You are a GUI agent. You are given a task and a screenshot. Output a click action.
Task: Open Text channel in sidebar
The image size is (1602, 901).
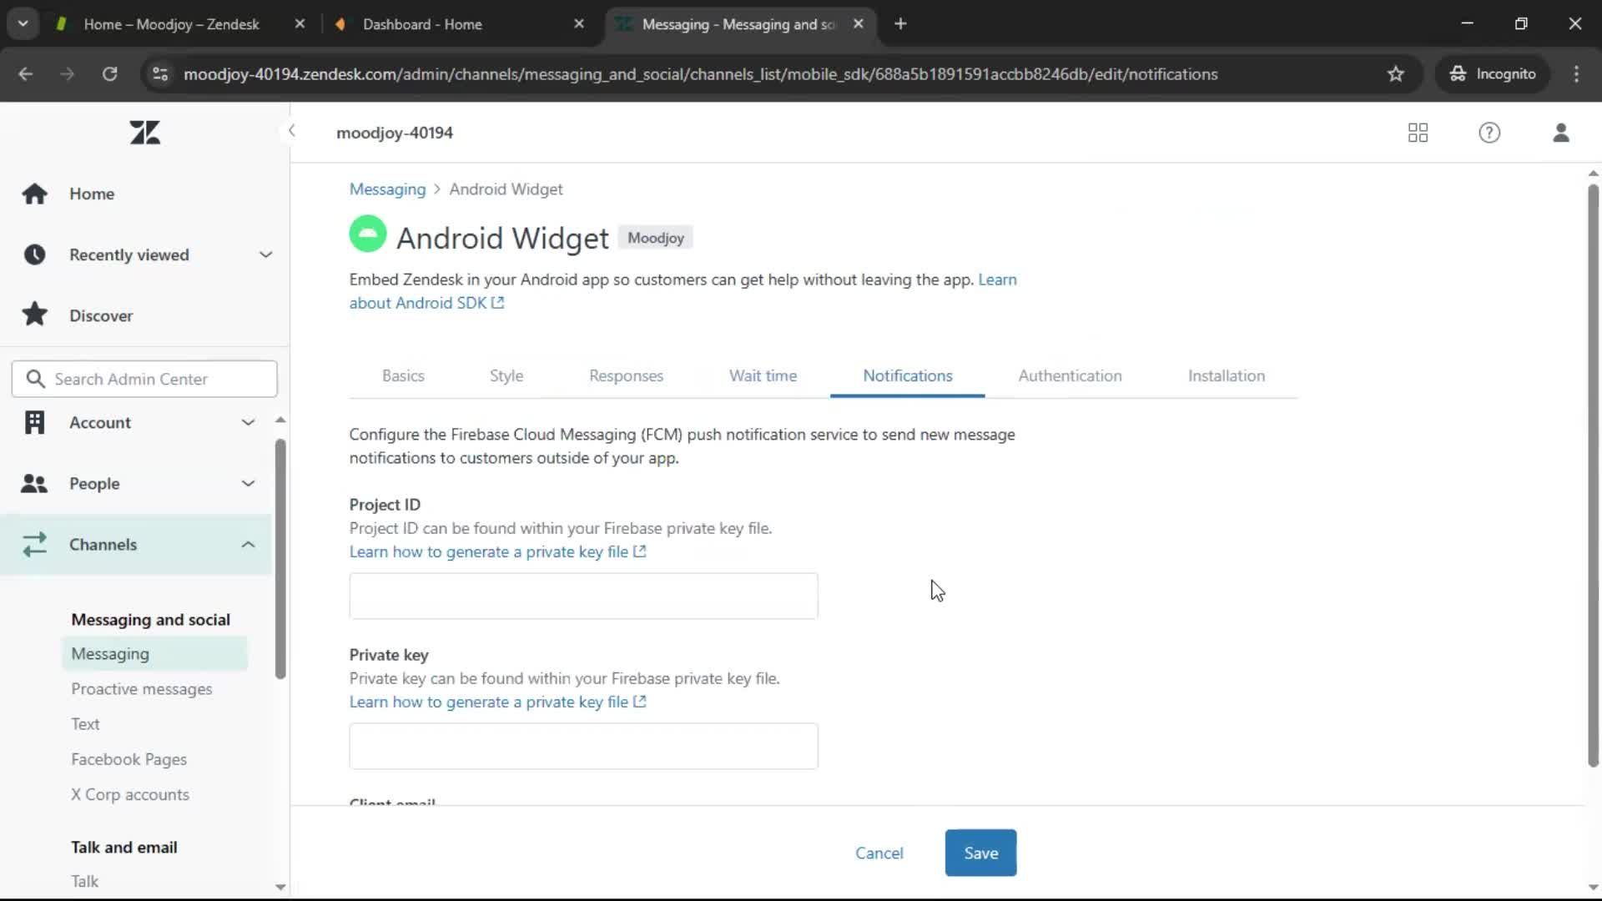pos(85,724)
